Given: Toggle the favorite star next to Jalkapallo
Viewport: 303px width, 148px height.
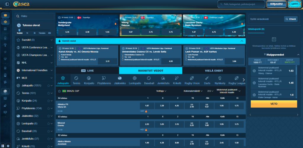Looking at the screenshot, I should coord(49,85).
